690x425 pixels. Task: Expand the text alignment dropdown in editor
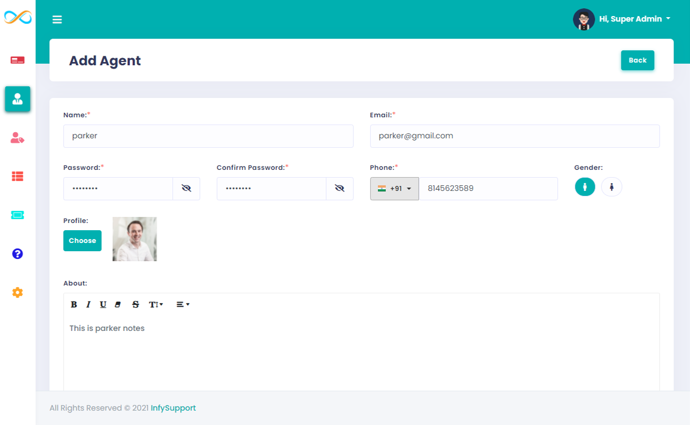pos(183,305)
